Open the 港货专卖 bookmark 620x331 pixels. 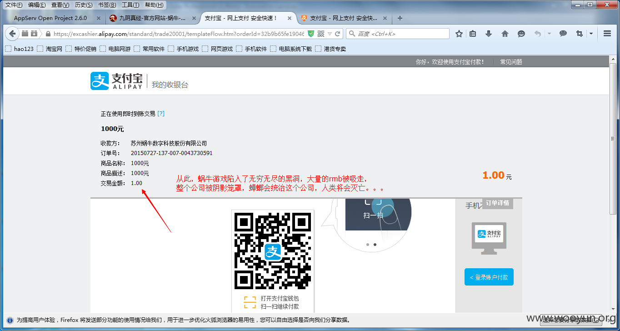[330, 49]
